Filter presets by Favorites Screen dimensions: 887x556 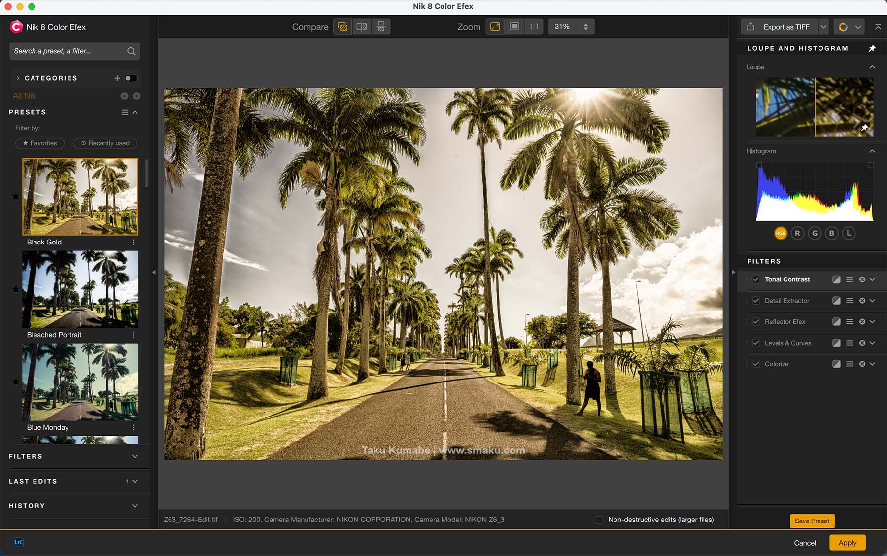point(40,143)
